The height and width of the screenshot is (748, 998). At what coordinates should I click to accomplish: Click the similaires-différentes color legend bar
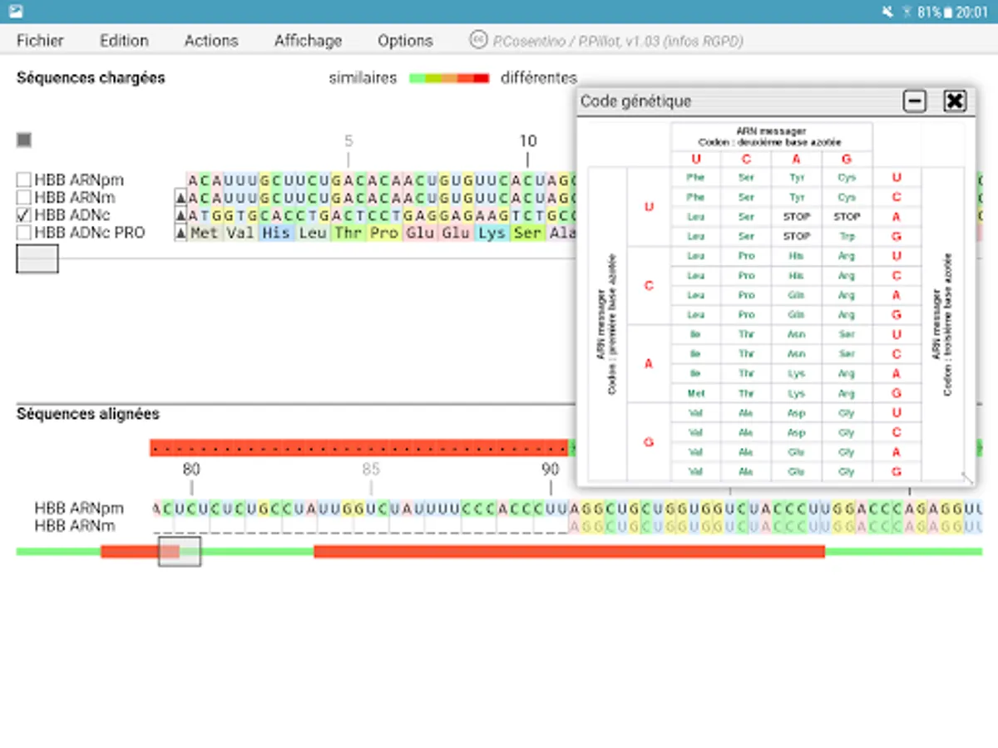click(x=449, y=78)
